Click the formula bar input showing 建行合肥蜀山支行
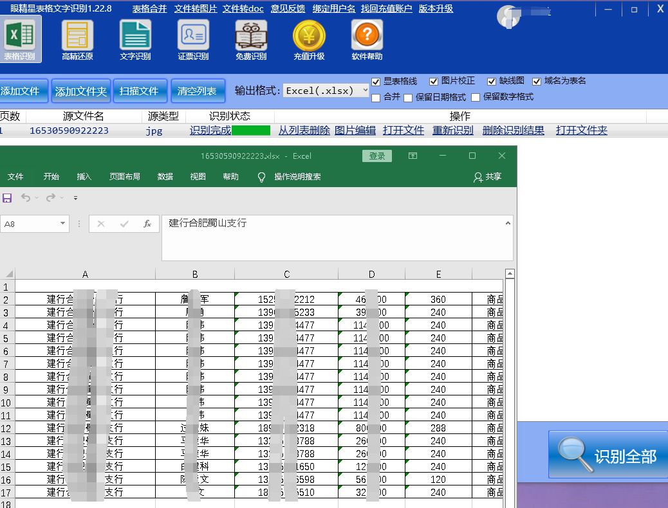 337,238
